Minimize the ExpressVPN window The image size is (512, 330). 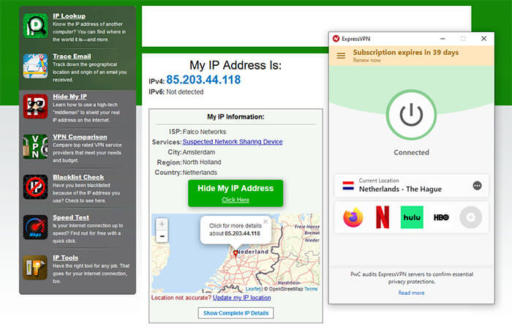pos(443,39)
